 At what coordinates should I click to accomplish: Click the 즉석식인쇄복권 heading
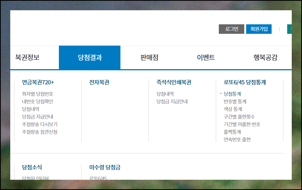click(x=174, y=82)
